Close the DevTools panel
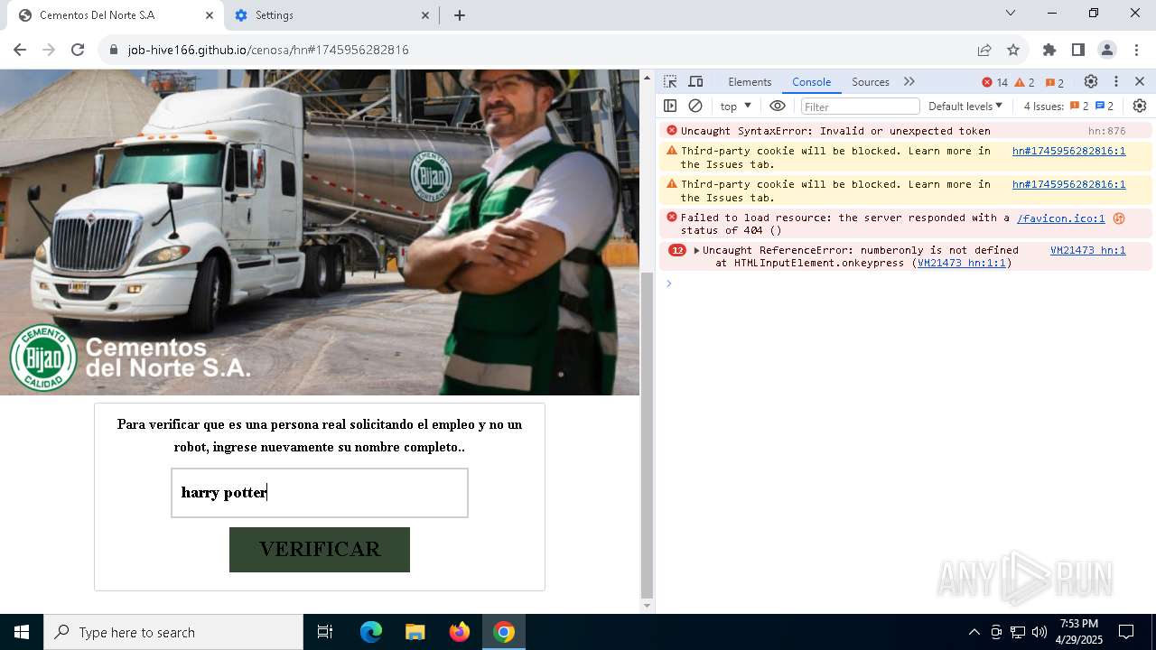 pos(1140,81)
